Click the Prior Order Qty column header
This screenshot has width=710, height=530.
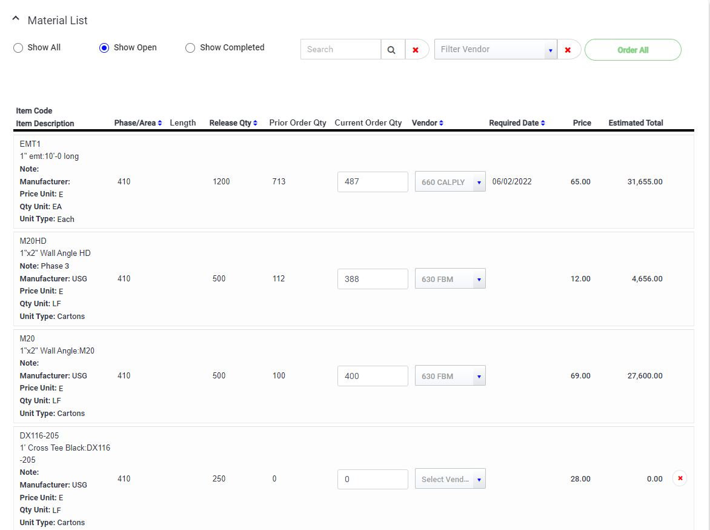pos(297,123)
